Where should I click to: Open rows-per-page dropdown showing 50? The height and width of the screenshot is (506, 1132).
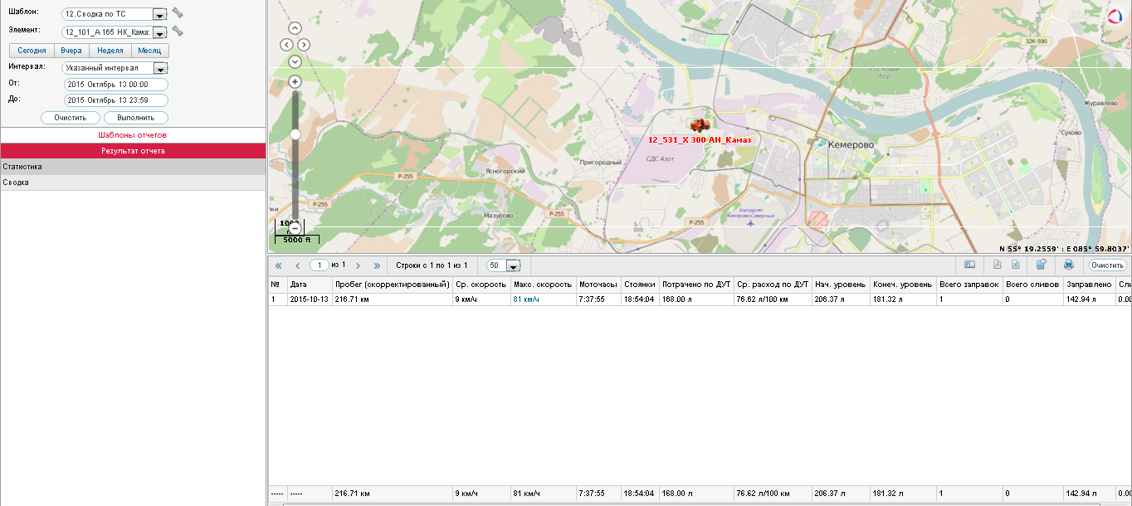point(513,265)
